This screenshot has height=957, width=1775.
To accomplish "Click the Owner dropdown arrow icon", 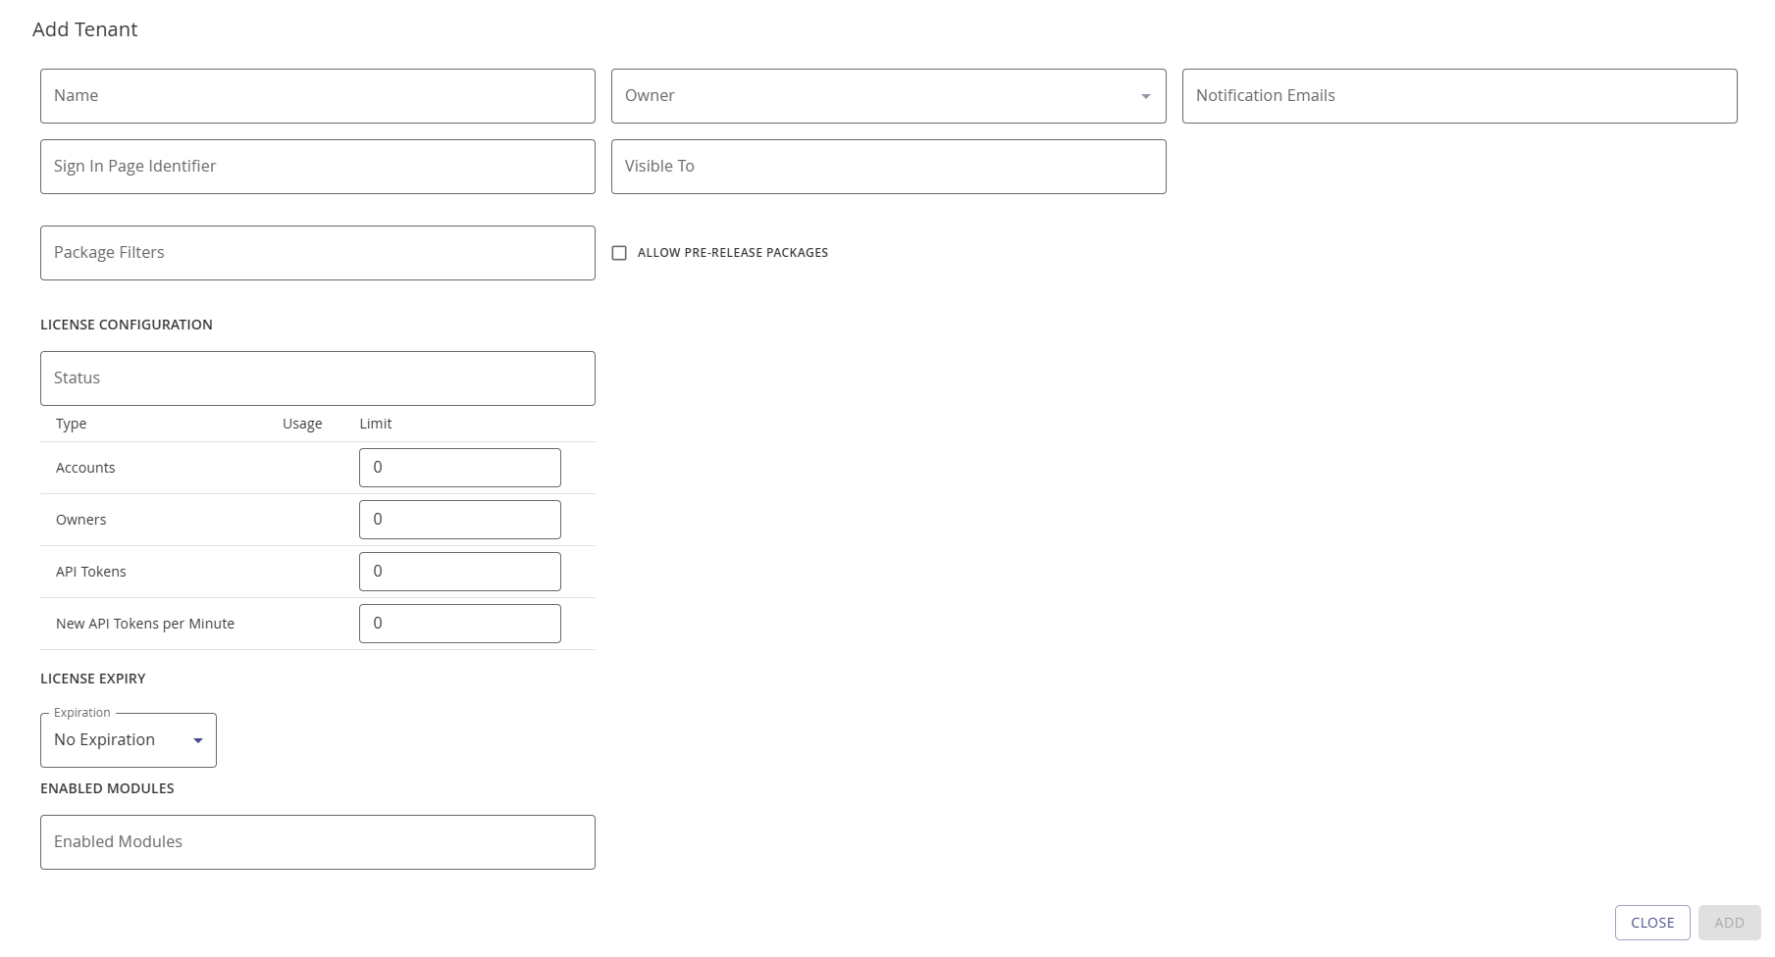I will [1144, 96].
